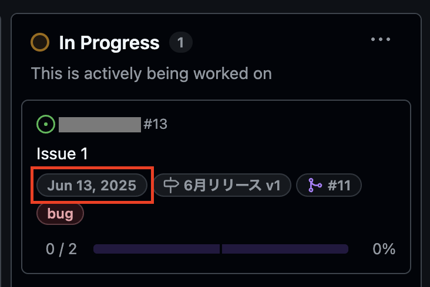The height and width of the screenshot is (287, 430).
Task: Open linked pull request #11 pill
Action: (x=329, y=185)
